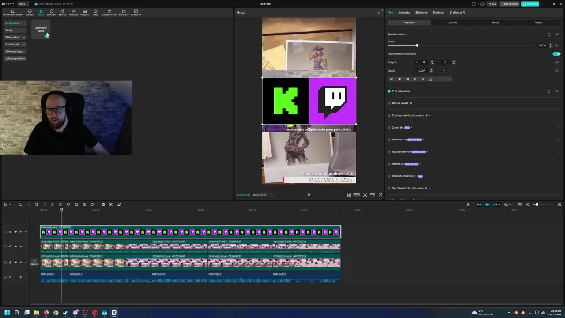Viewport: 565px width, 318px height.
Task: Open the Naklejki stickers panel
Action: (x=51, y=12)
